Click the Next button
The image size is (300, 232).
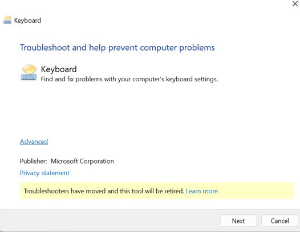[x=238, y=221]
